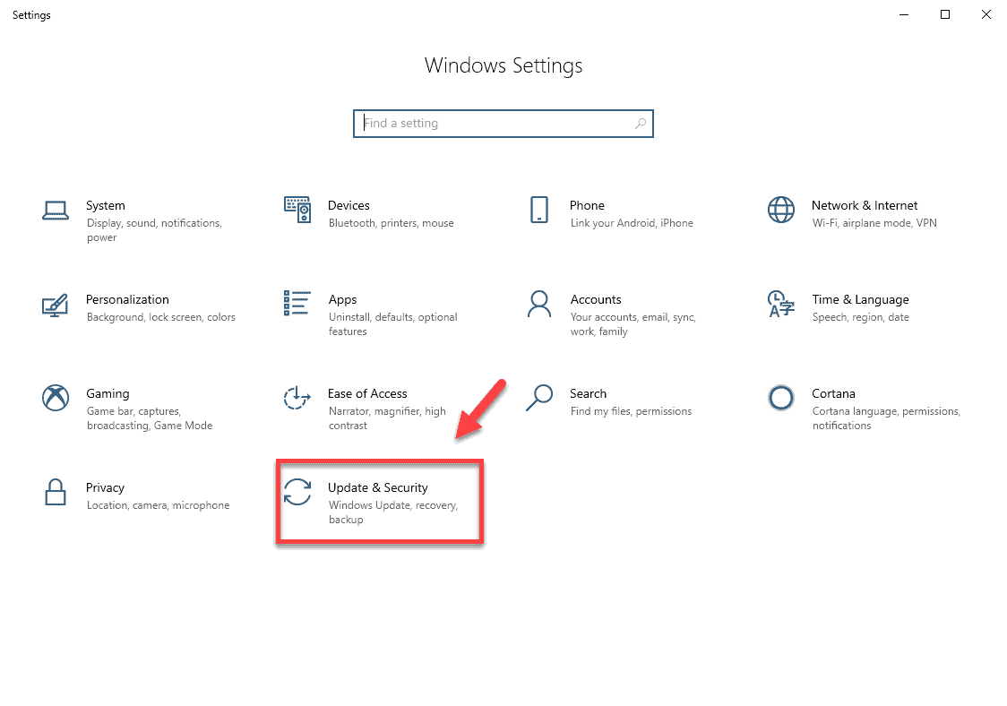
Task: Open the System laptop icon
Action: point(56,210)
